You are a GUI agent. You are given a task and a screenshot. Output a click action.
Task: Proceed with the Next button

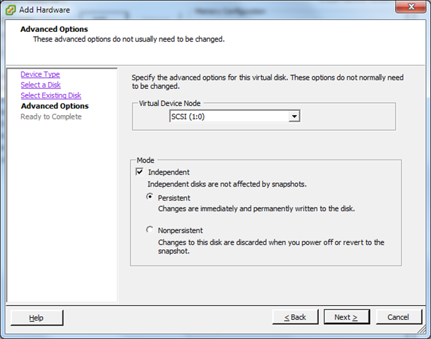[x=346, y=317]
